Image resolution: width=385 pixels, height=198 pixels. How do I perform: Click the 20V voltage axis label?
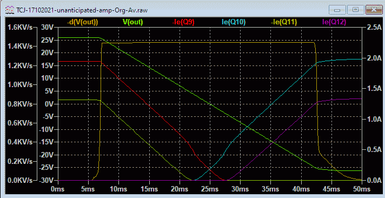(x=47, y=52)
